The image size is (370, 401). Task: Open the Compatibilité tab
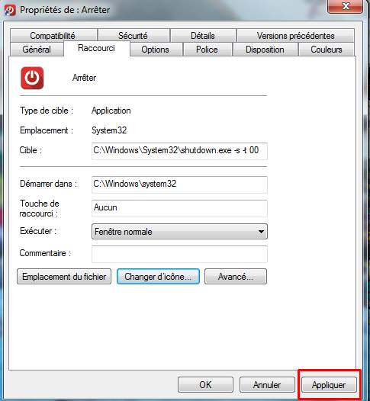pyautogui.click(x=53, y=36)
